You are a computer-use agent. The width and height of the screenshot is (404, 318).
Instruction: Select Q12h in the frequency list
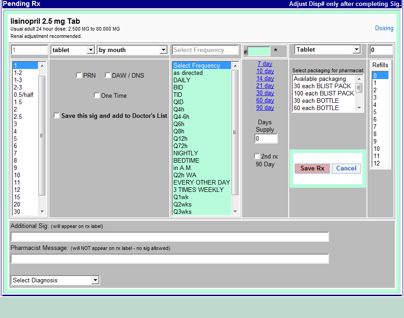coord(202,138)
